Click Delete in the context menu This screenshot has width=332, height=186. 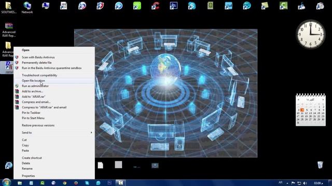[54, 163]
